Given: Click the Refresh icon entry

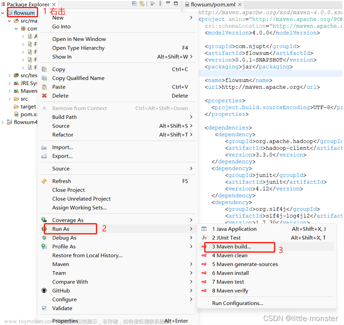Looking at the screenshot, I should pyautogui.click(x=44, y=181).
